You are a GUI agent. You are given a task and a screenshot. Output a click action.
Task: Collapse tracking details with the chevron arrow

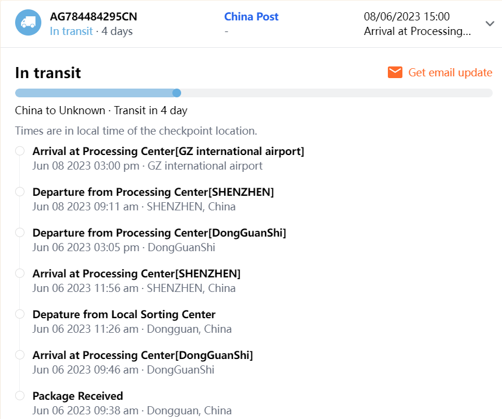click(489, 23)
